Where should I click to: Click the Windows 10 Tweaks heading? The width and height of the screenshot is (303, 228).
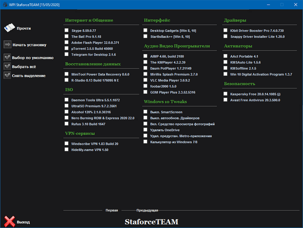click(165, 102)
